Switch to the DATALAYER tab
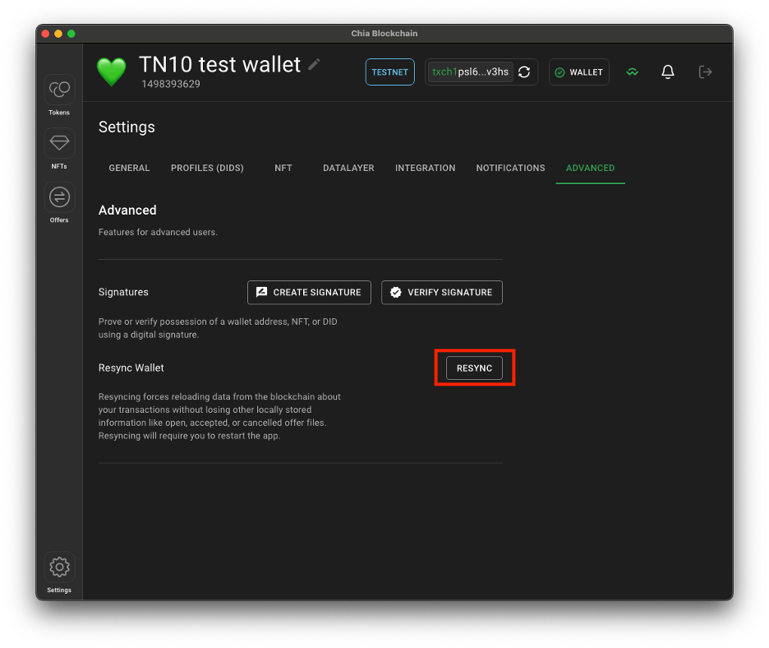Image resolution: width=769 pixels, height=648 pixels. point(348,168)
